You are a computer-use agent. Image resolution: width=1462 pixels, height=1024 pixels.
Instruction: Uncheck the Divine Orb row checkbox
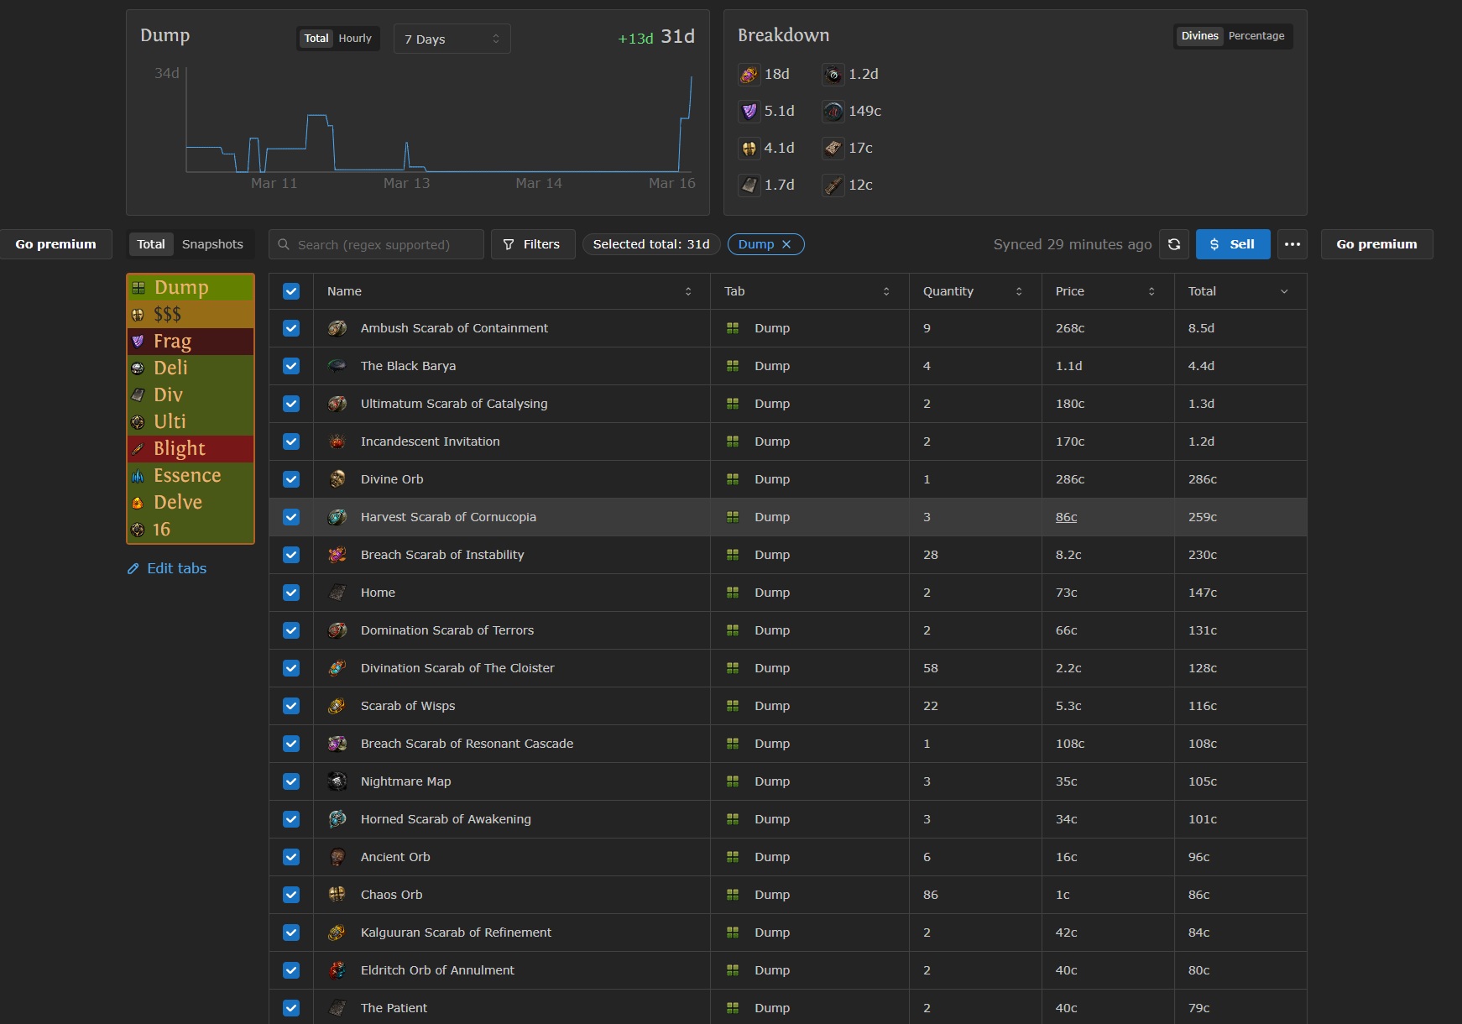[x=291, y=479]
